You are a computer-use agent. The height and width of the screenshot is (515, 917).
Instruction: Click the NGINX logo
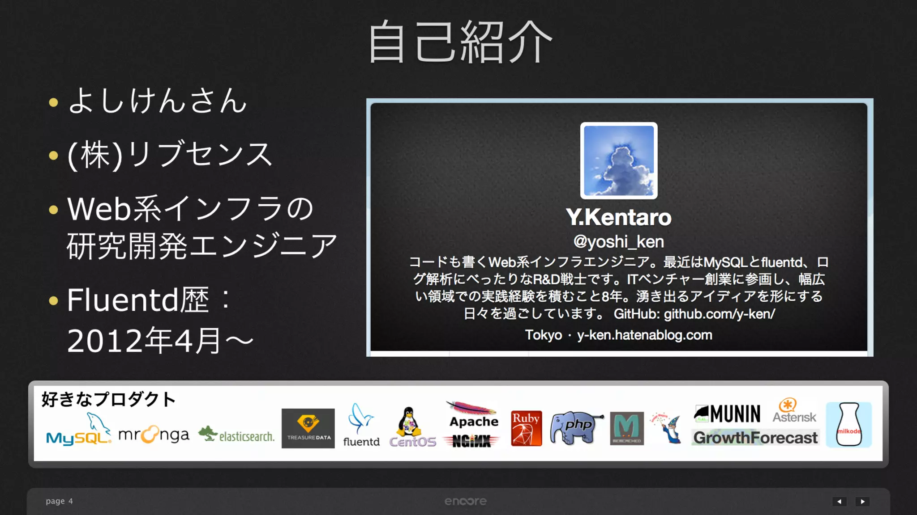coord(471,441)
